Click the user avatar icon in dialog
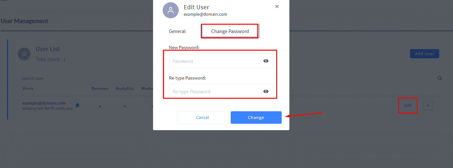Screen dimensions: 453x168 click(x=171, y=10)
